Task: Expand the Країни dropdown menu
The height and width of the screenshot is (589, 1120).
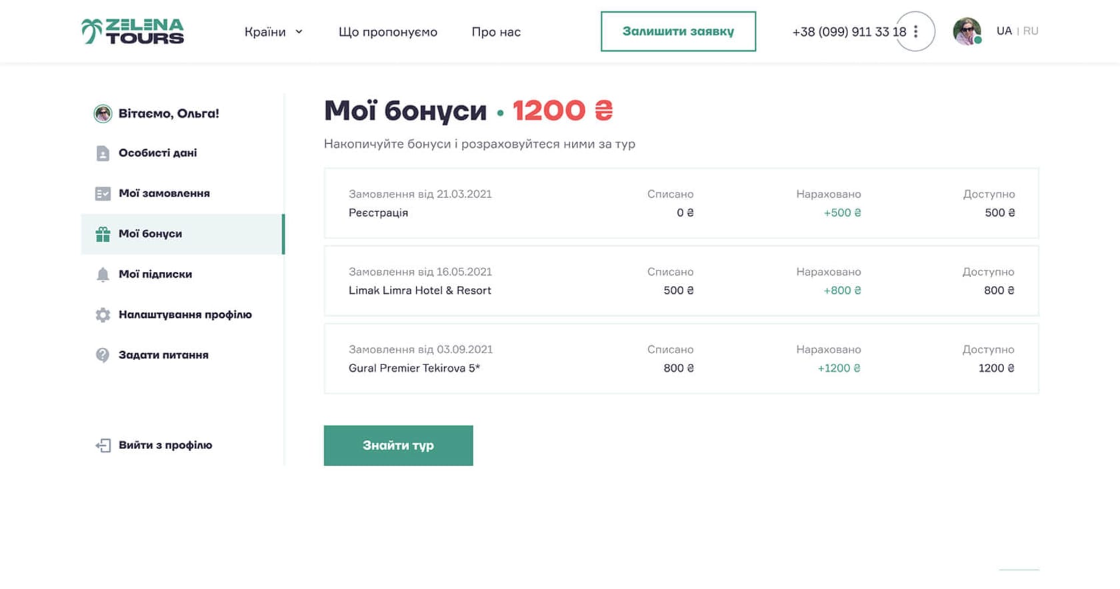Action: coord(273,32)
